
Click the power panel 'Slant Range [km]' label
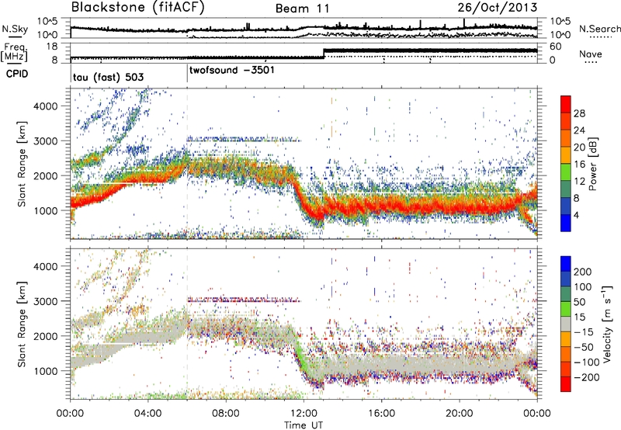(x=22, y=164)
